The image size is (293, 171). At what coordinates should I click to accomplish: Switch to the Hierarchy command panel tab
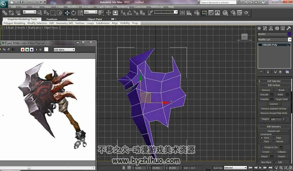tap(271, 28)
